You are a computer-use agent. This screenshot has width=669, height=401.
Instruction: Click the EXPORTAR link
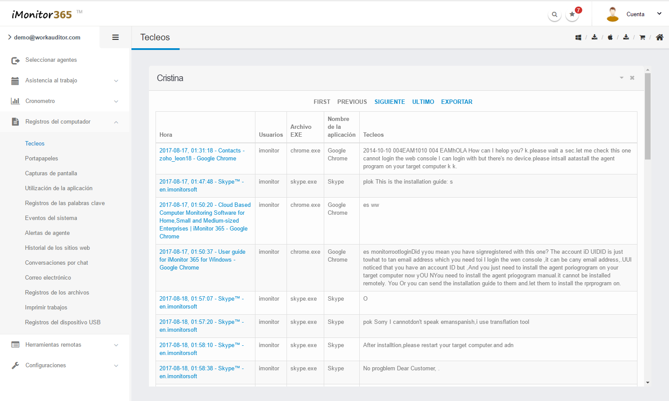pos(457,102)
